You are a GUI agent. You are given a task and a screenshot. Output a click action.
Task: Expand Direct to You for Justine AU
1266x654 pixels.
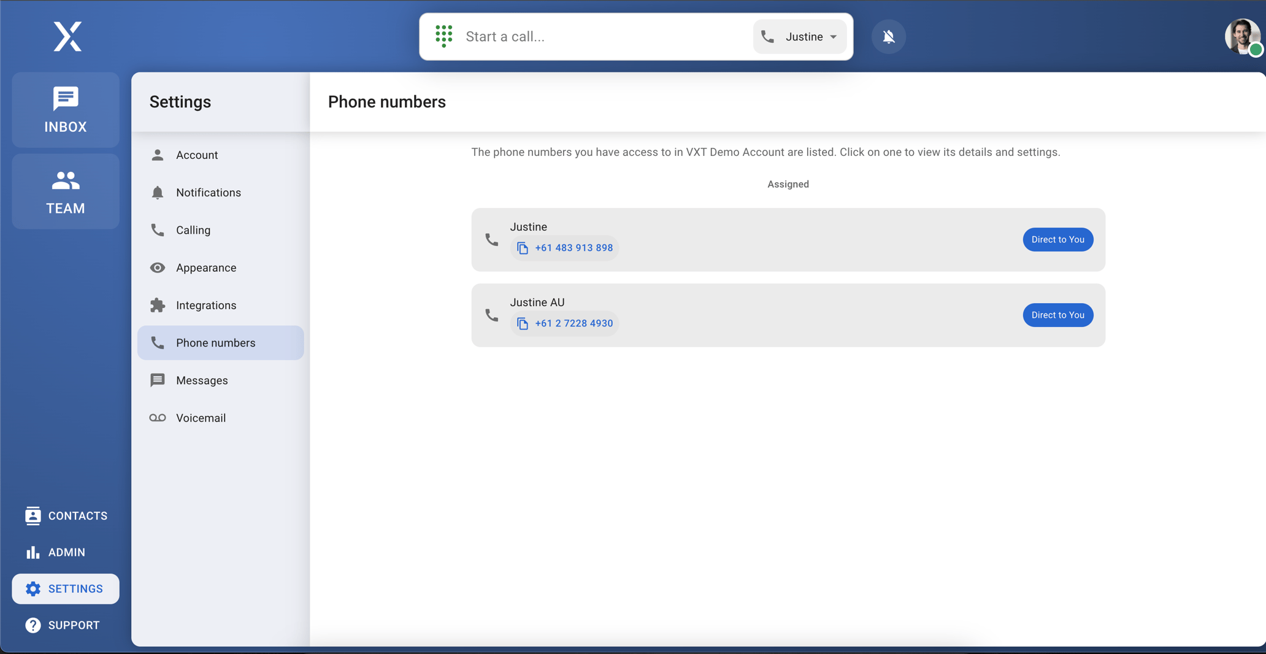pyautogui.click(x=1057, y=315)
